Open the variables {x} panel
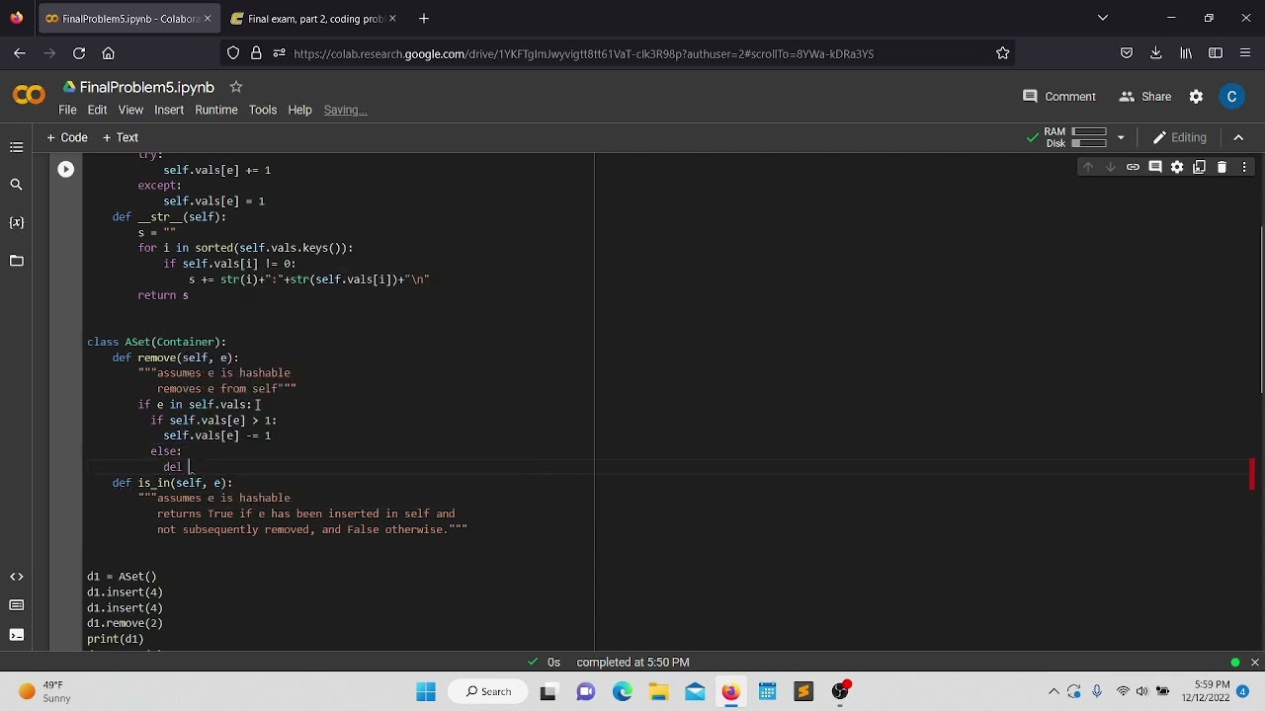 coord(17,223)
